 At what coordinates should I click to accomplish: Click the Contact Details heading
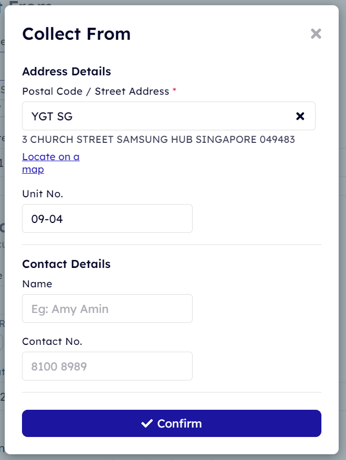[66, 264]
